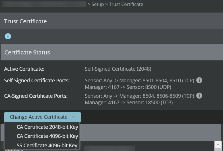Screen dimensions: 223x151
Task: Open the Change Active Certificate dropdown
Action: tap(43, 117)
